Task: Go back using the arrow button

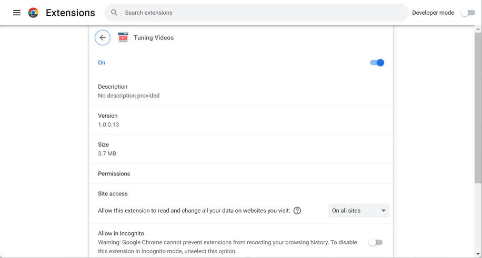Action: point(103,38)
